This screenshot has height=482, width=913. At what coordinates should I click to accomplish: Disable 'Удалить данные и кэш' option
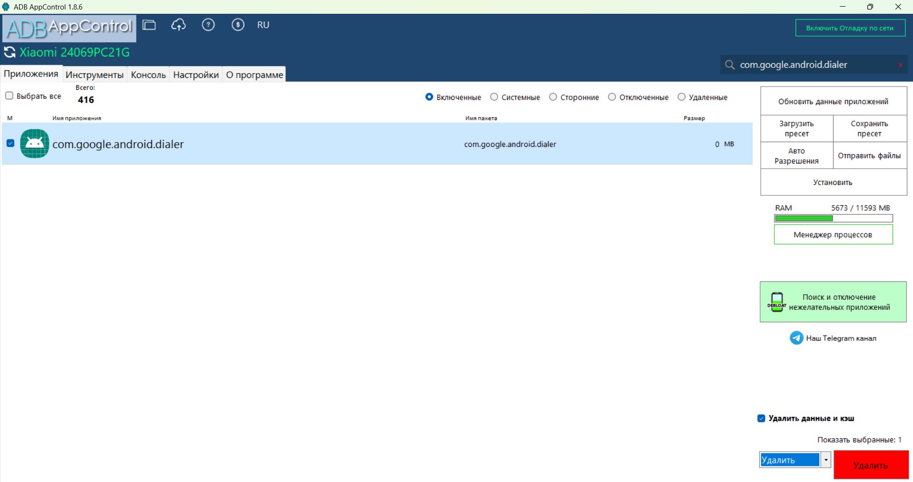761,418
